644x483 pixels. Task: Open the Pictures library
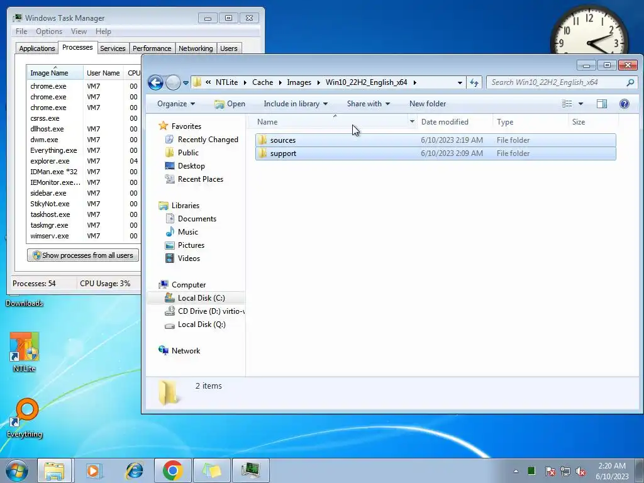coord(191,245)
